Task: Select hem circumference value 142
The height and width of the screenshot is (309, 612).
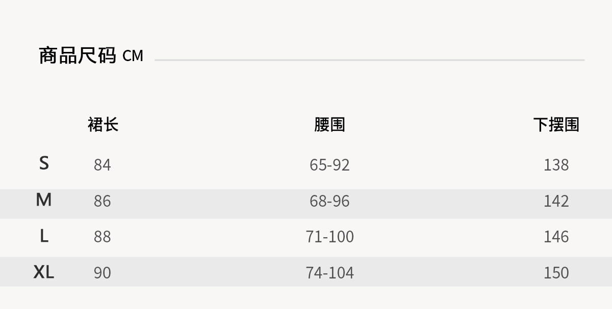Action: (x=556, y=201)
